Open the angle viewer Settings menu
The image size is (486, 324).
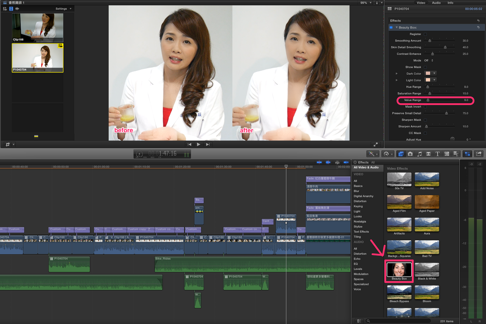click(63, 9)
